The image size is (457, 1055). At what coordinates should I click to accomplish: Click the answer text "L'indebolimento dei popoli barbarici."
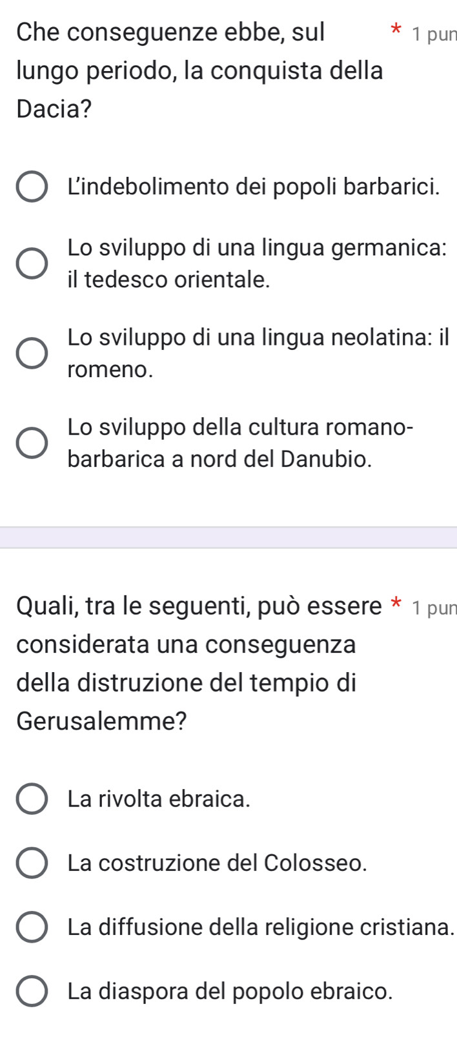pos(254,187)
